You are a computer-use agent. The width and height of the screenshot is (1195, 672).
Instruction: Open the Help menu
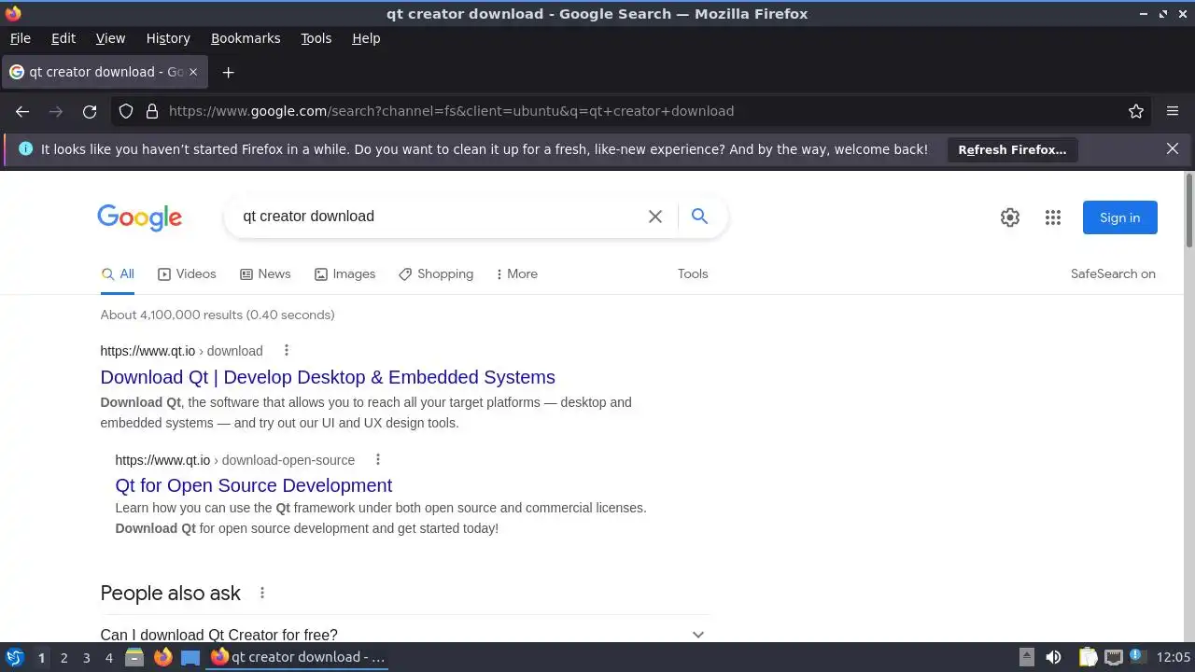366,38
